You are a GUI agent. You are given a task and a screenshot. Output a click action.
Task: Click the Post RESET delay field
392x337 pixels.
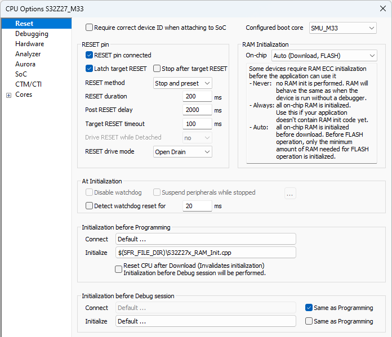[x=197, y=110]
